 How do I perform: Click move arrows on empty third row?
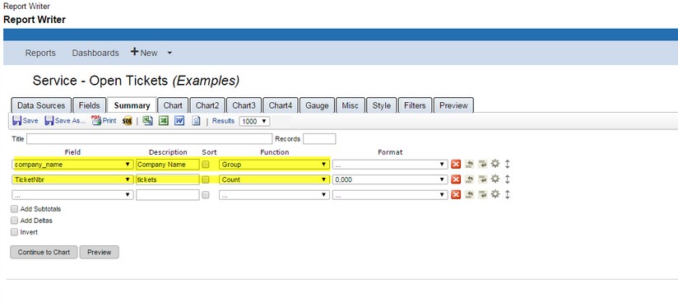(507, 194)
